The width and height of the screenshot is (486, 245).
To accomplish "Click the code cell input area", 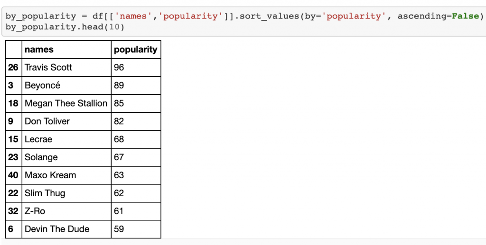I will [x=243, y=21].
